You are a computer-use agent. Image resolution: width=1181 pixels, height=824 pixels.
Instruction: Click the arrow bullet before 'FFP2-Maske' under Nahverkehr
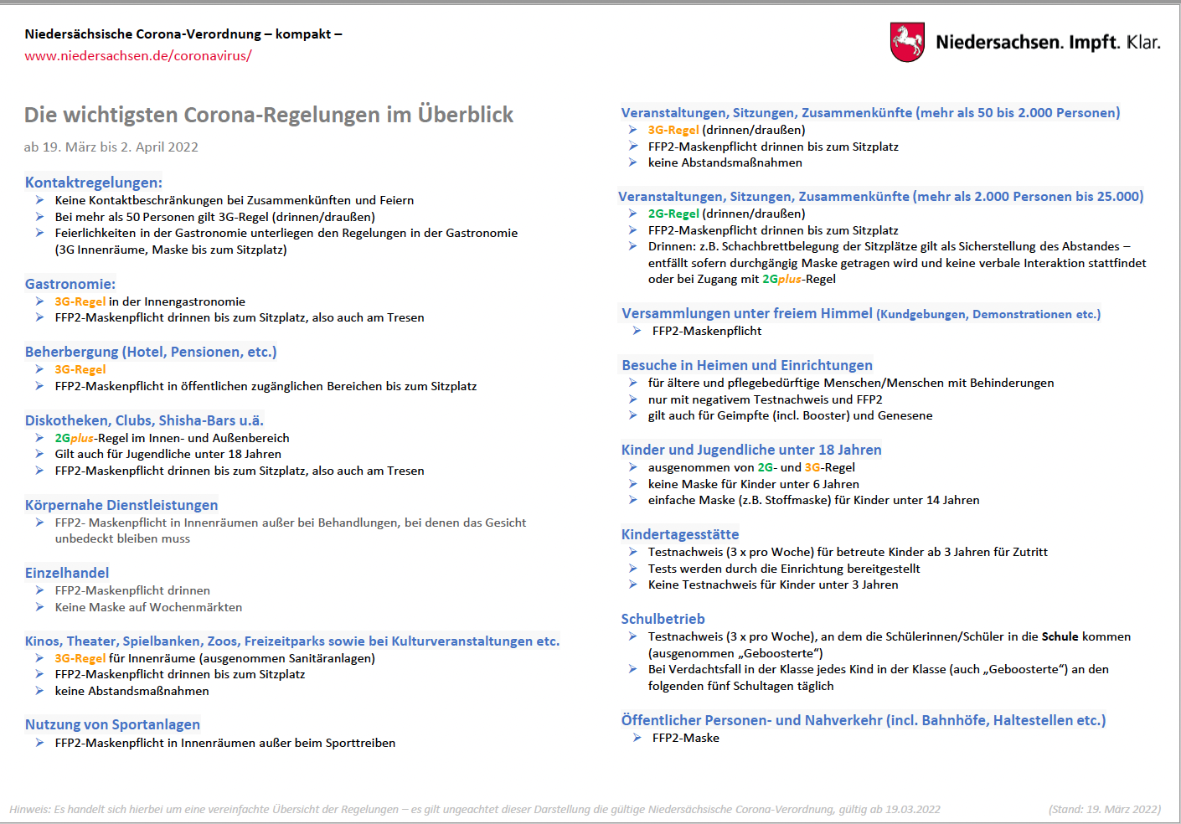[637, 738]
